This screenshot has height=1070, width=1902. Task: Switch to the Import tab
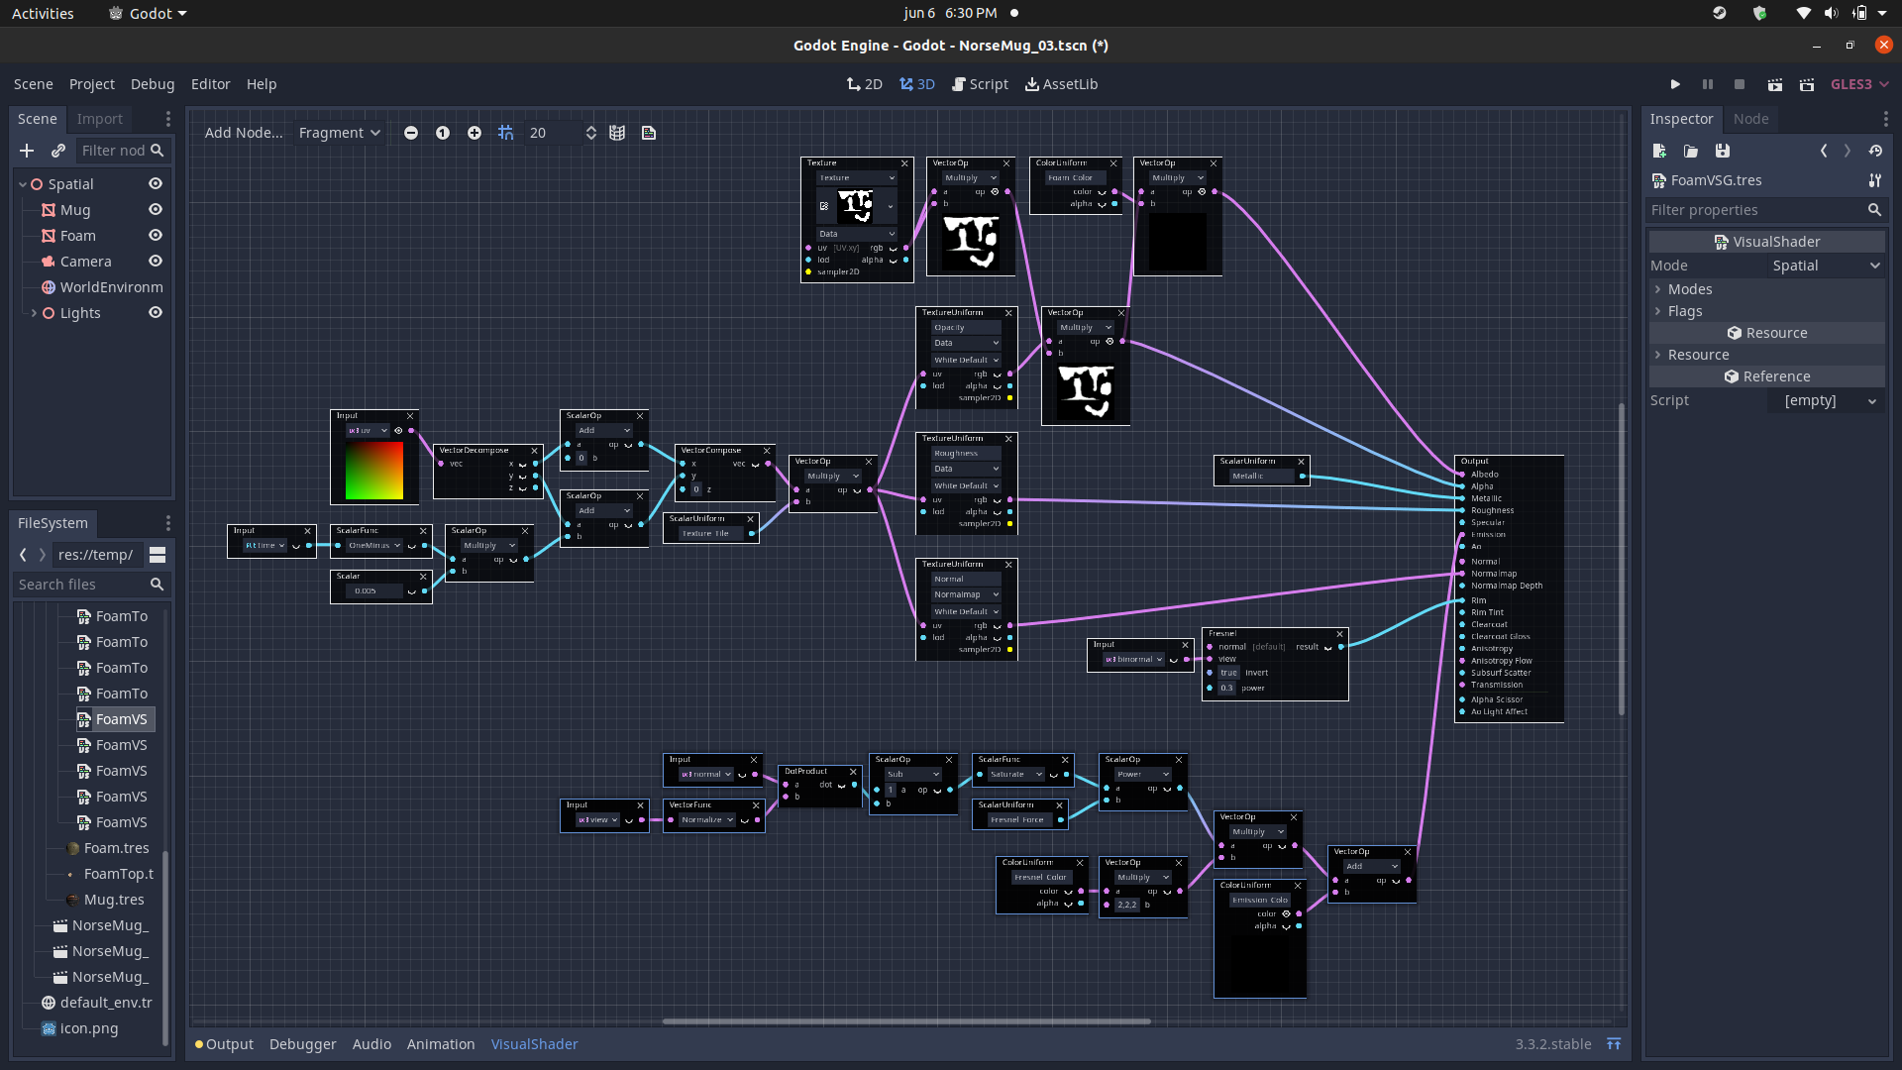(99, 118)
